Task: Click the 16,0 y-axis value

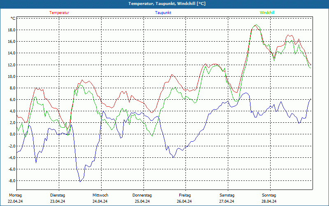Action: (12, 42)
